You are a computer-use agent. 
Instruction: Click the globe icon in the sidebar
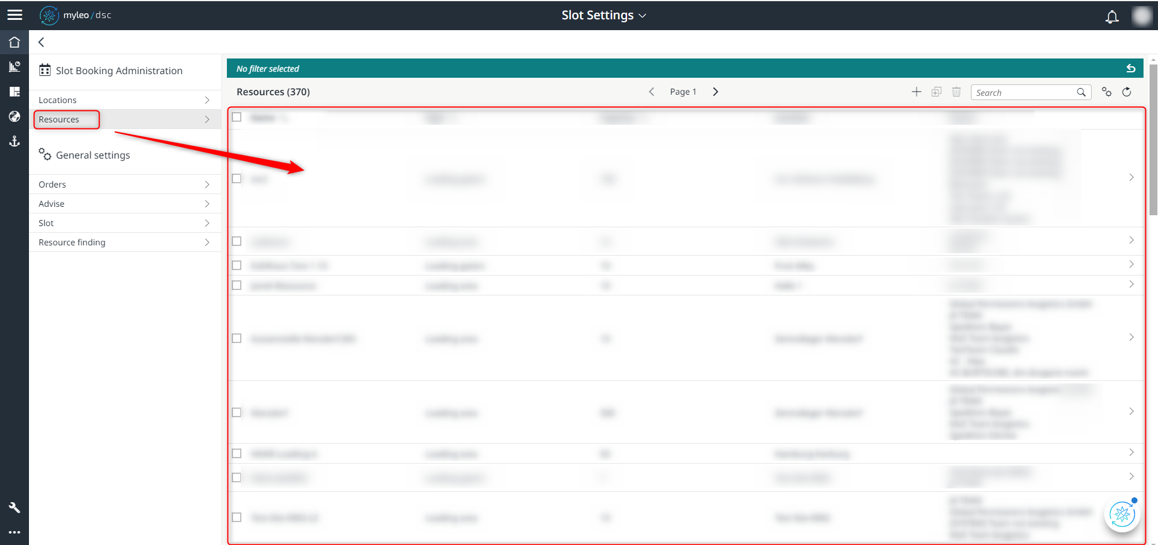(14, 116)
